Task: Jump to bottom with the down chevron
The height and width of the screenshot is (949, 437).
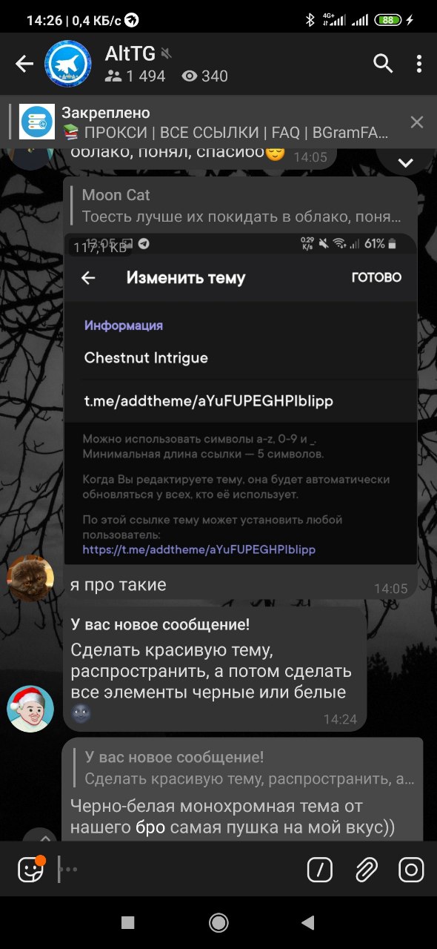Action: pyautogui.click(x=405, y=162)
